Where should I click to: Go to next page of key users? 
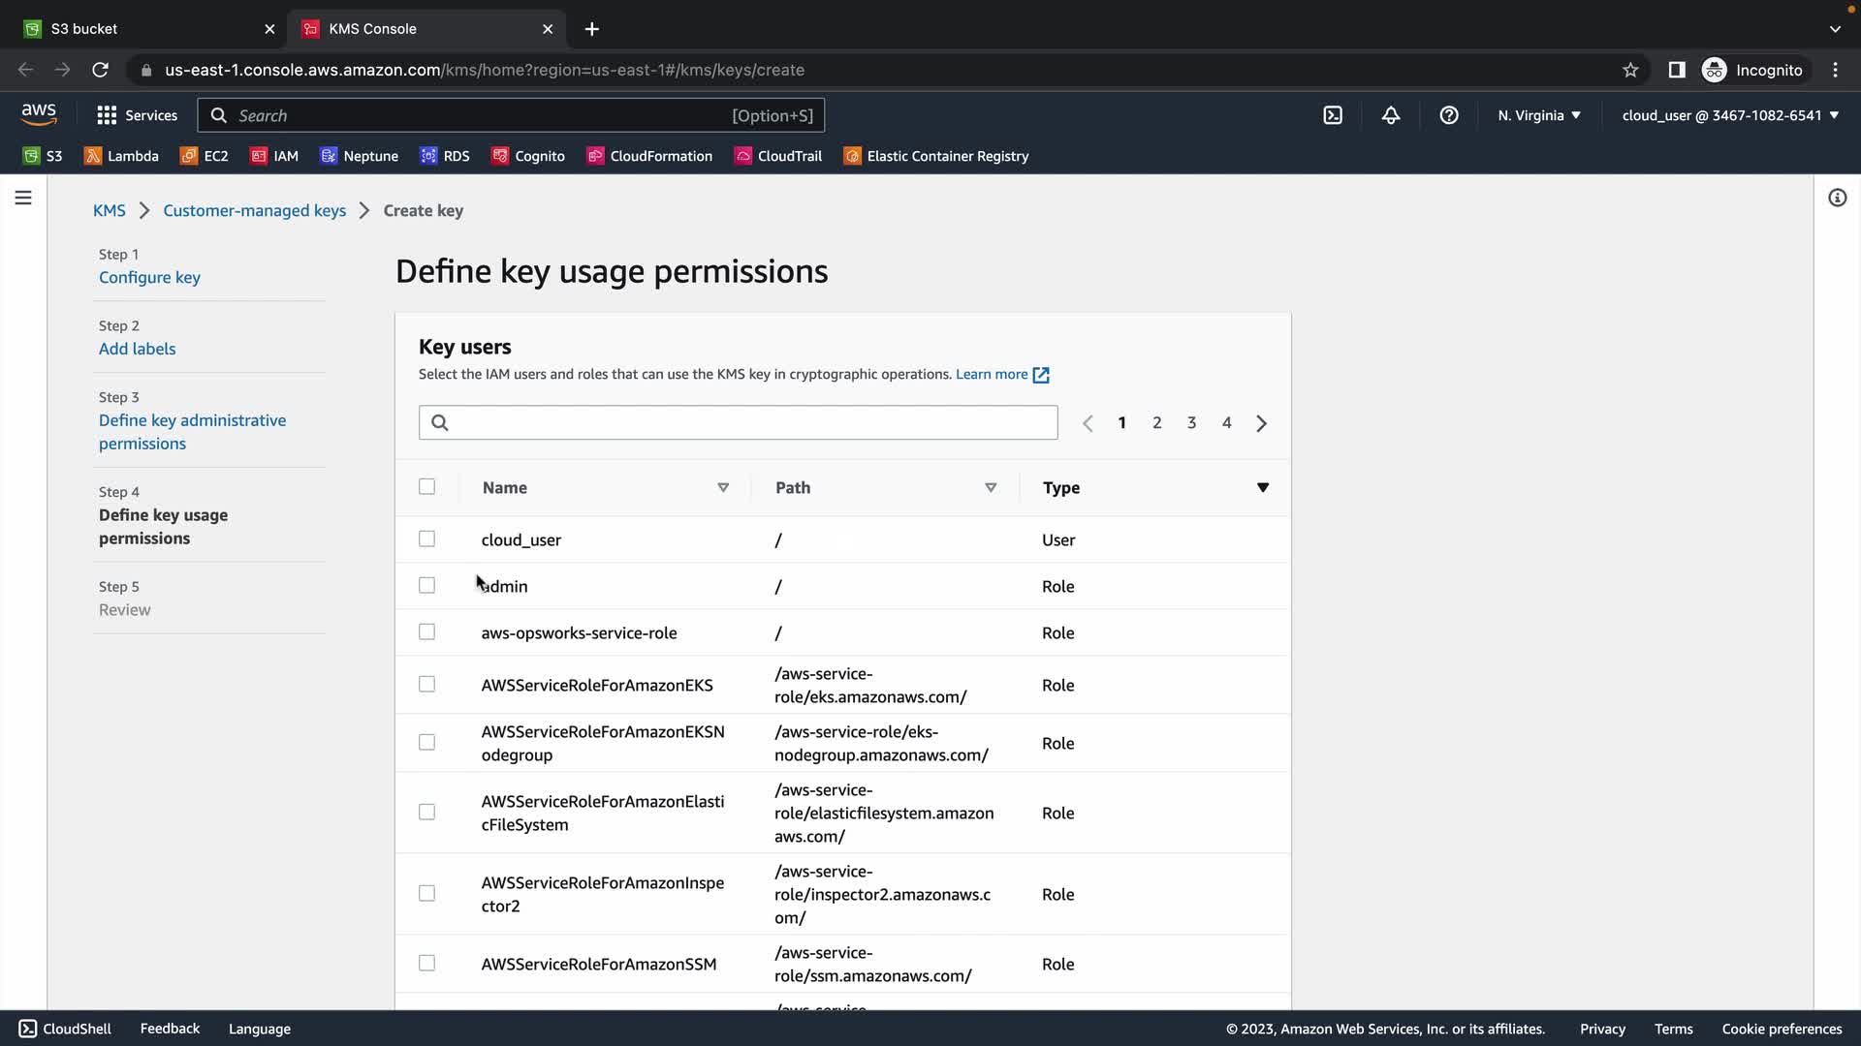click(1261, 423)
